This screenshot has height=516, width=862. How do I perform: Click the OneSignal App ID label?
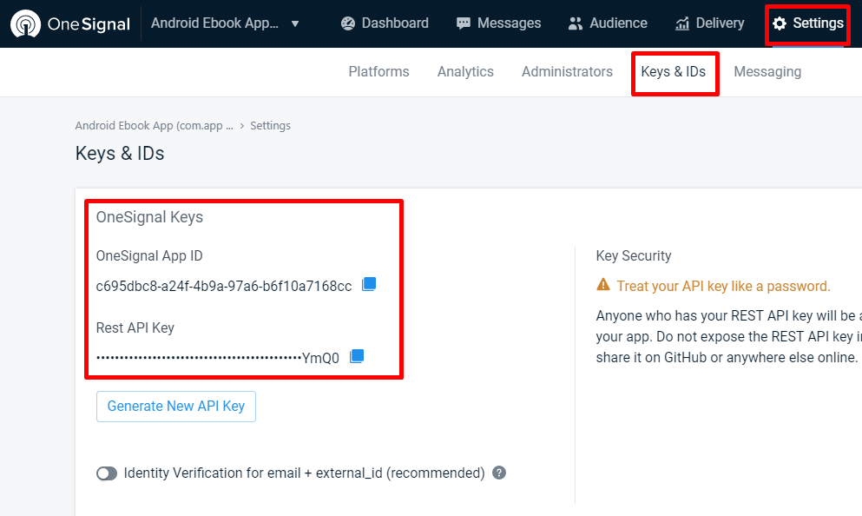149,255
